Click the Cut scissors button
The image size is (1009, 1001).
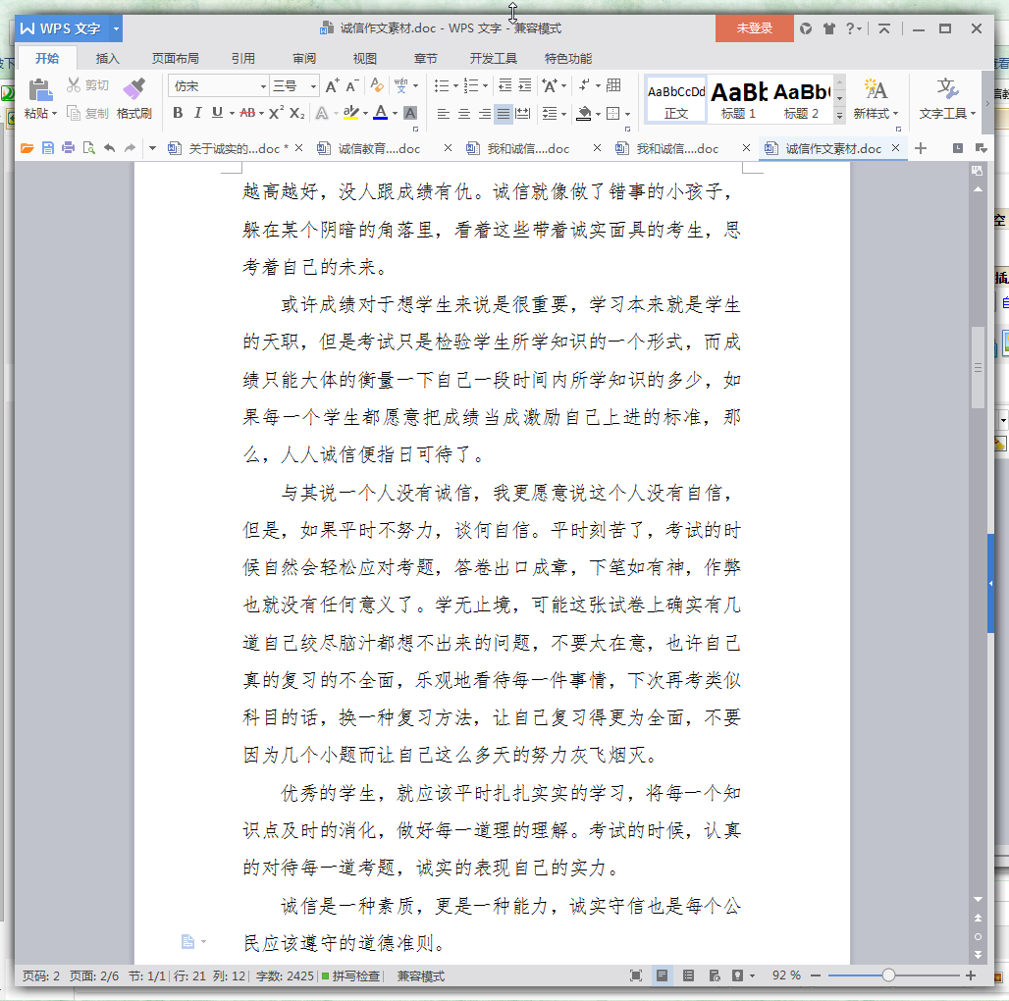87,85
